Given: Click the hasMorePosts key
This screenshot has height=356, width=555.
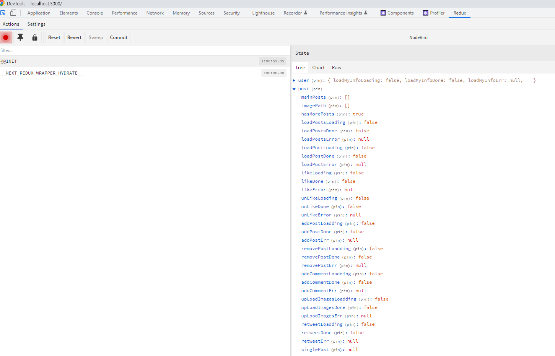Looking at the screenshot, I should (318, 114).
